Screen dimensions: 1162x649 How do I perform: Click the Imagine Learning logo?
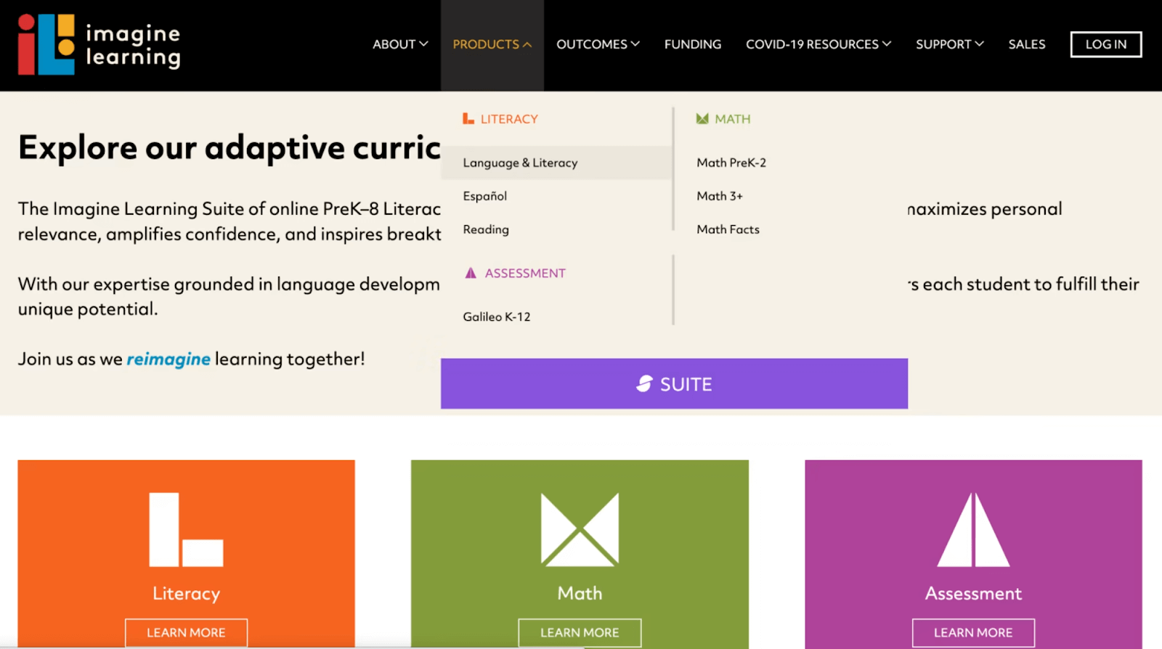point(99,44)
